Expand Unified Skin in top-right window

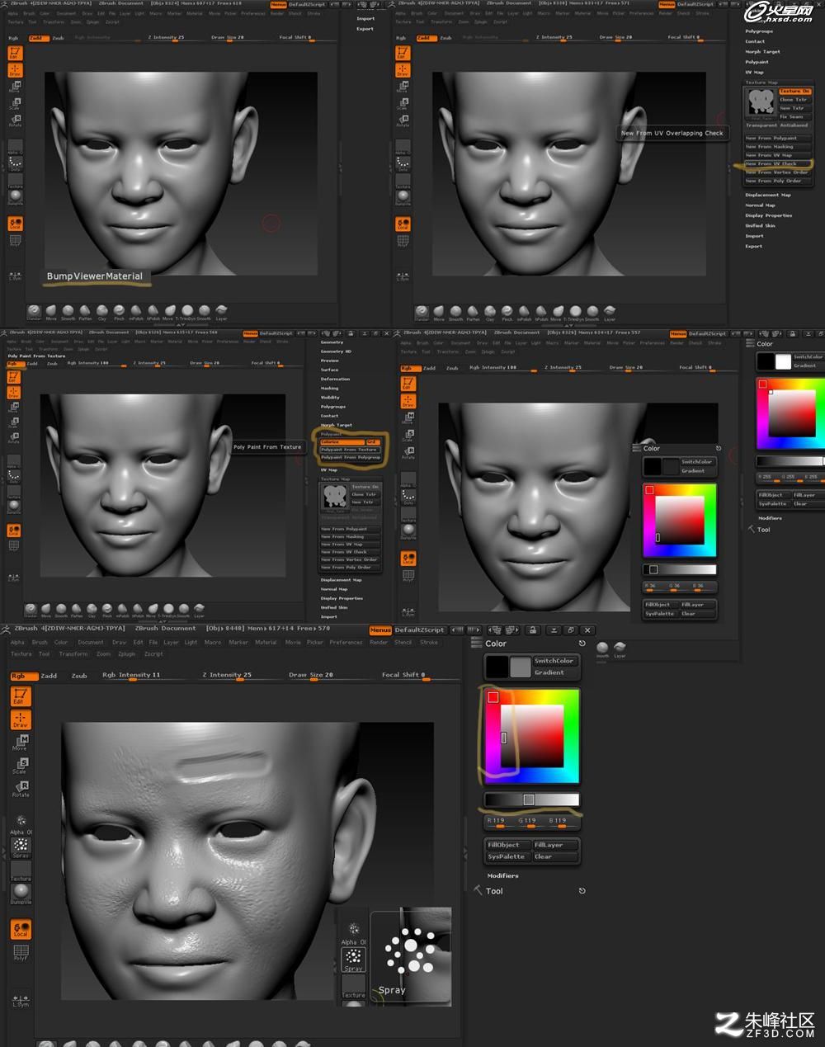[760, 225]
